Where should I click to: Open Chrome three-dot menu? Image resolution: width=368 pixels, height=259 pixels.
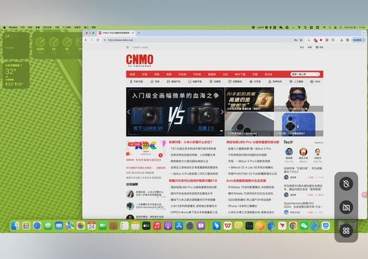364,40
